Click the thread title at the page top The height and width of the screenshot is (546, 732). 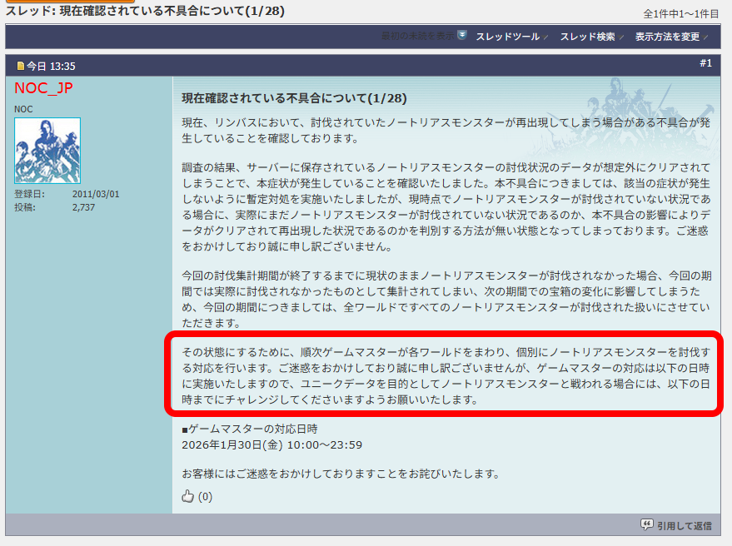point(142,13)
